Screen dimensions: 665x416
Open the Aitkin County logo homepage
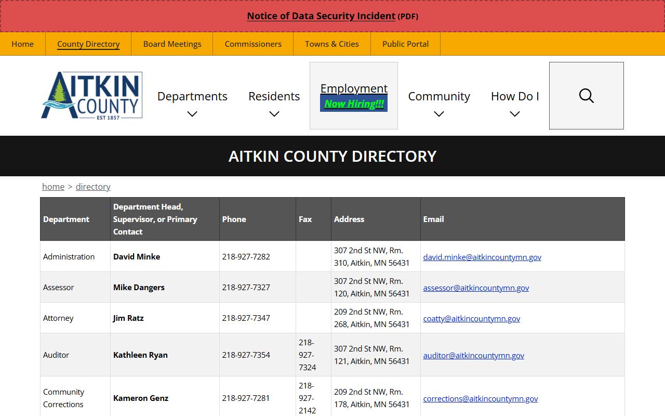pyautogui.click(x=91, y=95)
